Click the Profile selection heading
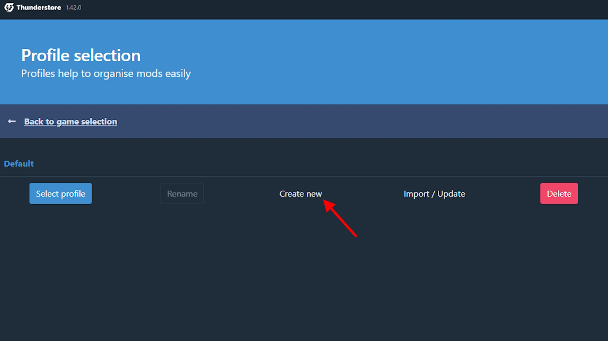The height and width of the screenshot is (341, 608). (81, 56)
